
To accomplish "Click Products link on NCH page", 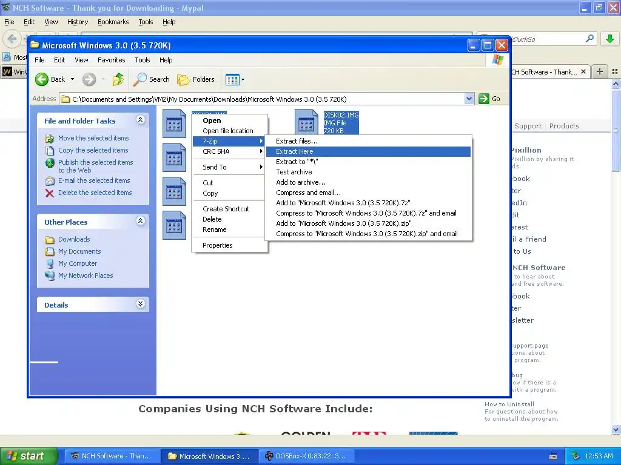I will [x=564, y=126].
